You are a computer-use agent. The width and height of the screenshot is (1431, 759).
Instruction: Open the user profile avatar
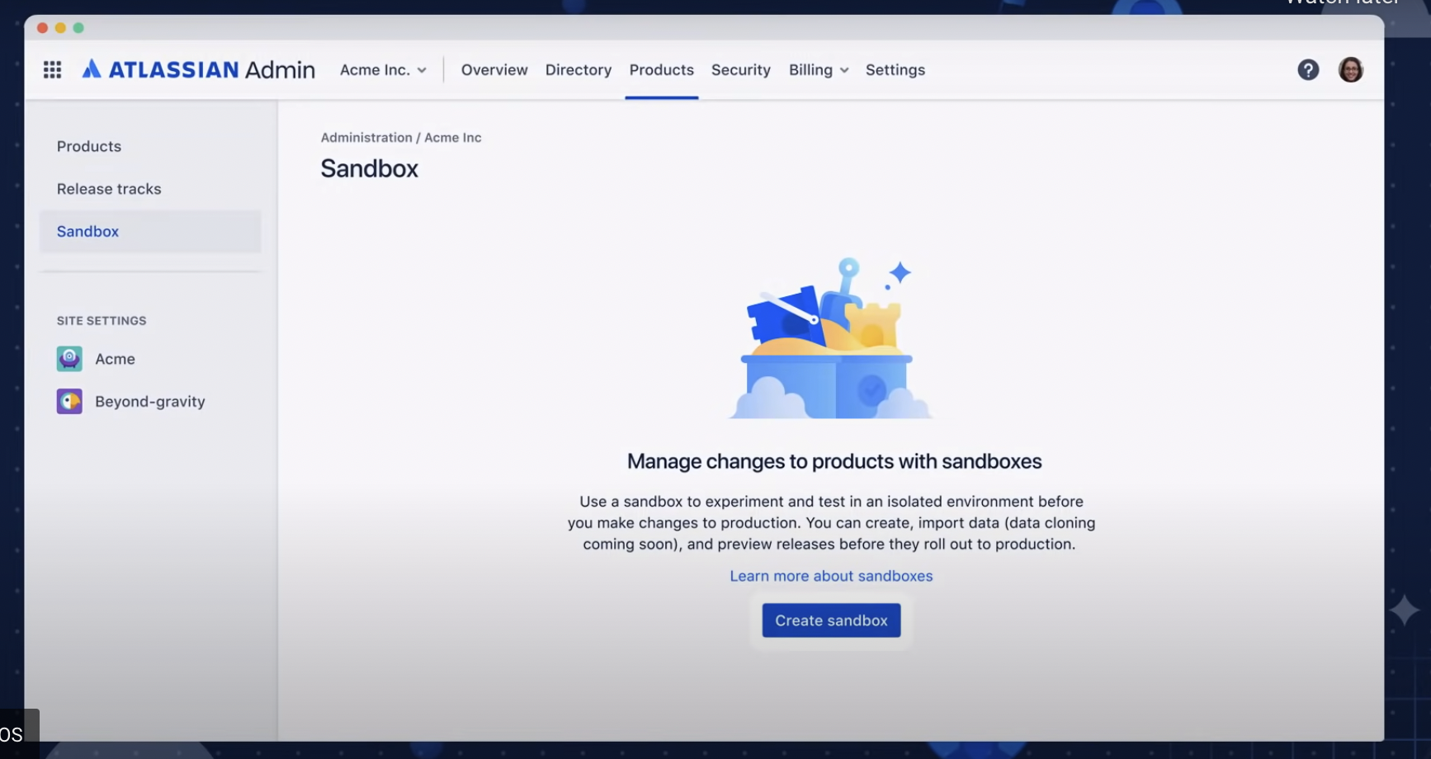pyautogui.click(x=1350, y=70)
